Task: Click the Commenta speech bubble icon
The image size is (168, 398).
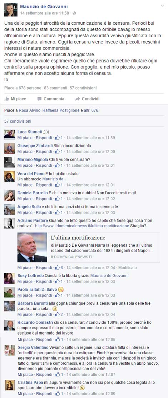Action: (39, 99)
